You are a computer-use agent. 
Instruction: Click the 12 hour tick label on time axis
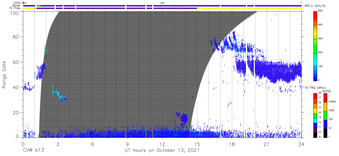pos(162,144)
